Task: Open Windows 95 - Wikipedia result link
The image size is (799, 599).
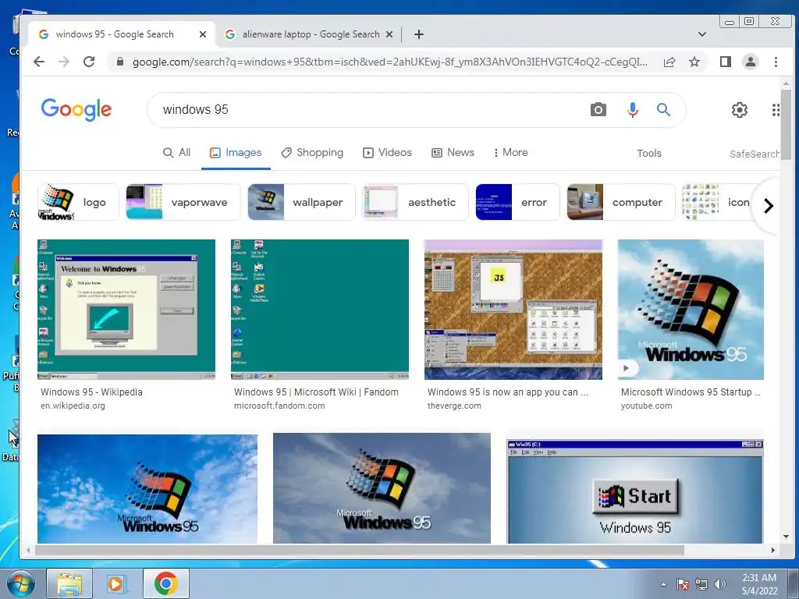Action: [92, 392]
